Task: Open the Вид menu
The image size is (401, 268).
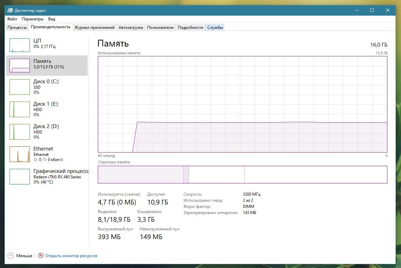Action: [x=52, y=19]
